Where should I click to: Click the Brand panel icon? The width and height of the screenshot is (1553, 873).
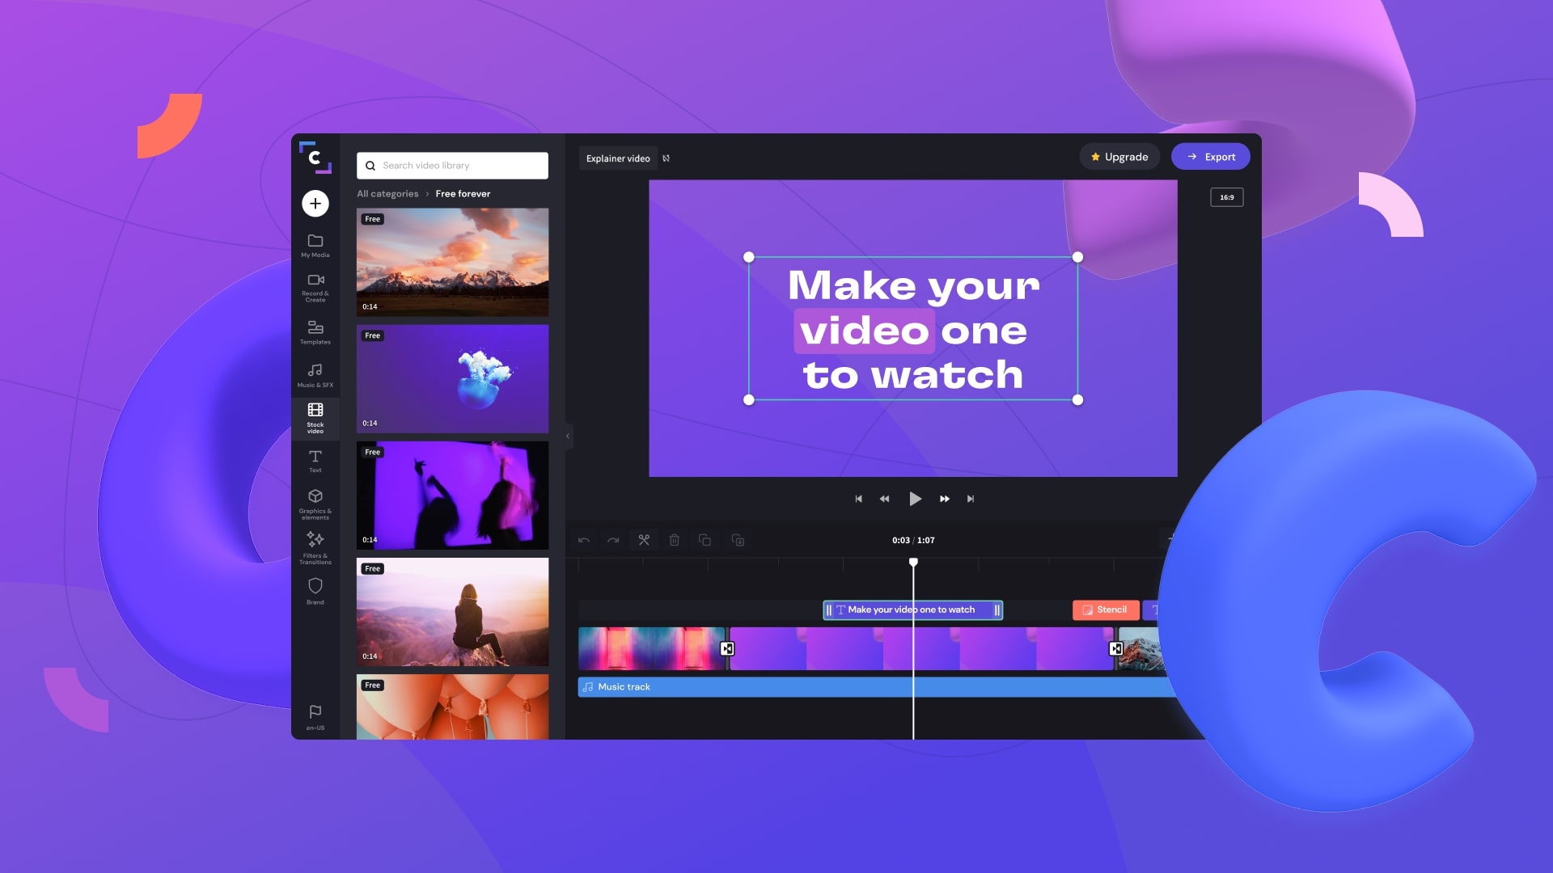[314, 589]
